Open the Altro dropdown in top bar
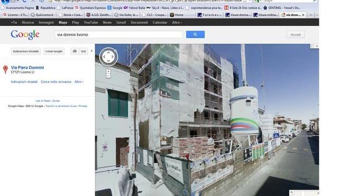This screenshot has height=196, width=349. (x=177, y=23)
